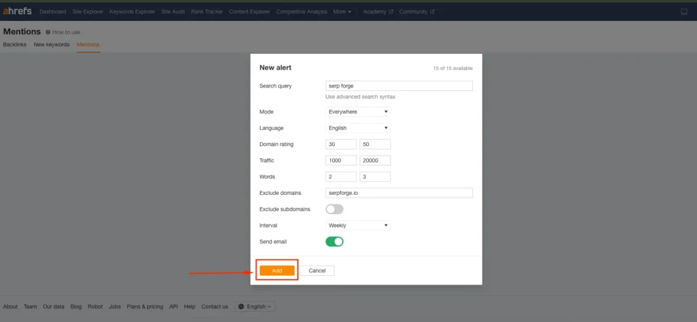
Task: Click the Ahrefs logo
Action: pos(17,12)
